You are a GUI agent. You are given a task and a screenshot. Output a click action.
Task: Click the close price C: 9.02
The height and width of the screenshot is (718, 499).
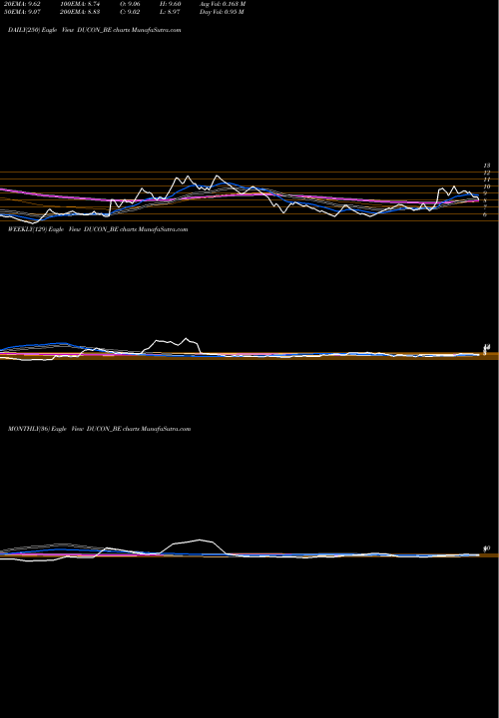coord(130,12)
